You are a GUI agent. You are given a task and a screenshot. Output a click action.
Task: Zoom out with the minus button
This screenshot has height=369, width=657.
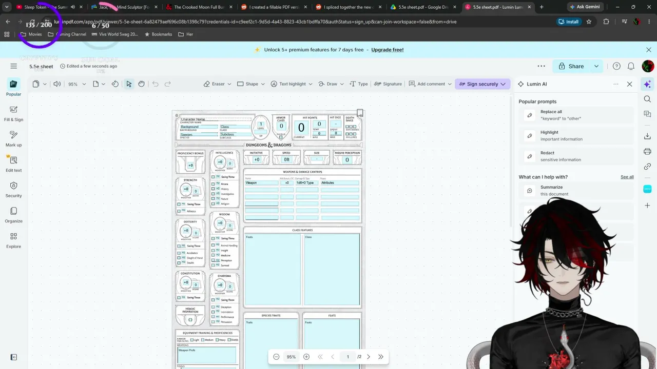click(276, 357)
